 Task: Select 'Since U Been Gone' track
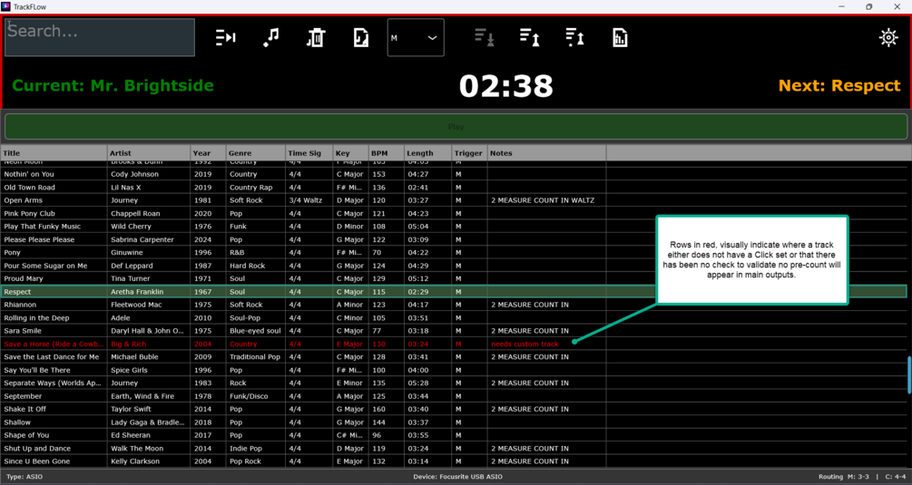(36, 461)
